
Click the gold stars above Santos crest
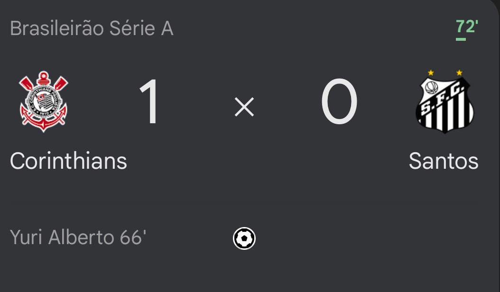pyautogui.click(x=445, y=73)
